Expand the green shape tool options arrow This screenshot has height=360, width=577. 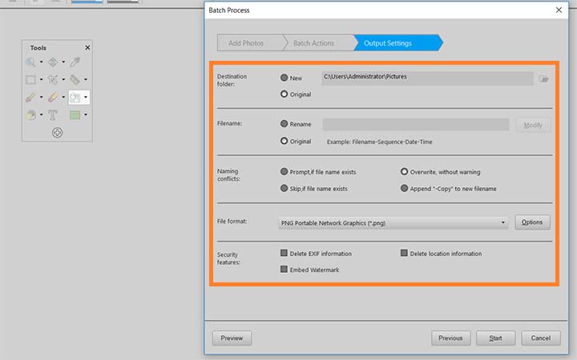pyautogui.click(x=86, y=114)
